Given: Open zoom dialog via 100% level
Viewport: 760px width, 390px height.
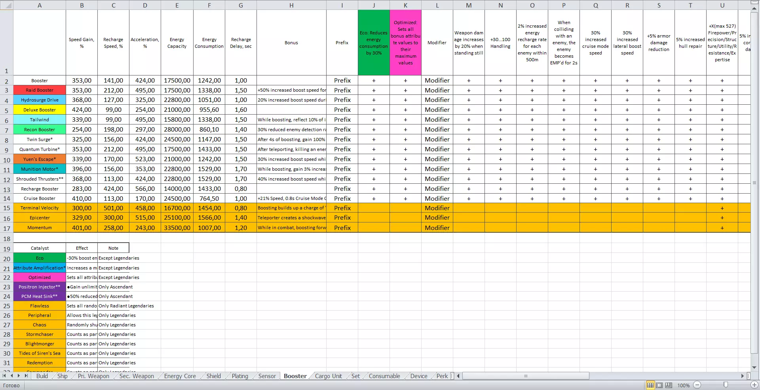Looking at the screenshot, I should point(684,385).
